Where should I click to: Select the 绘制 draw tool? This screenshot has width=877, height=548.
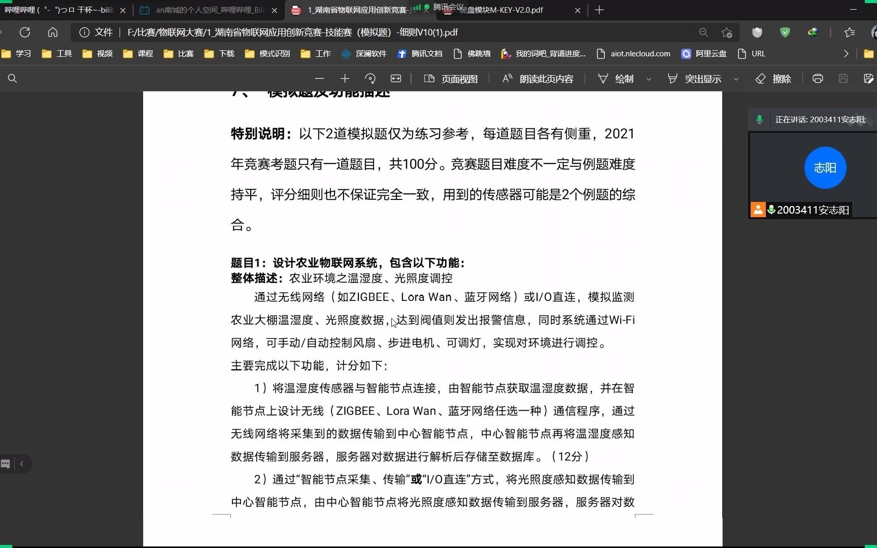click(x=616, y=79)
